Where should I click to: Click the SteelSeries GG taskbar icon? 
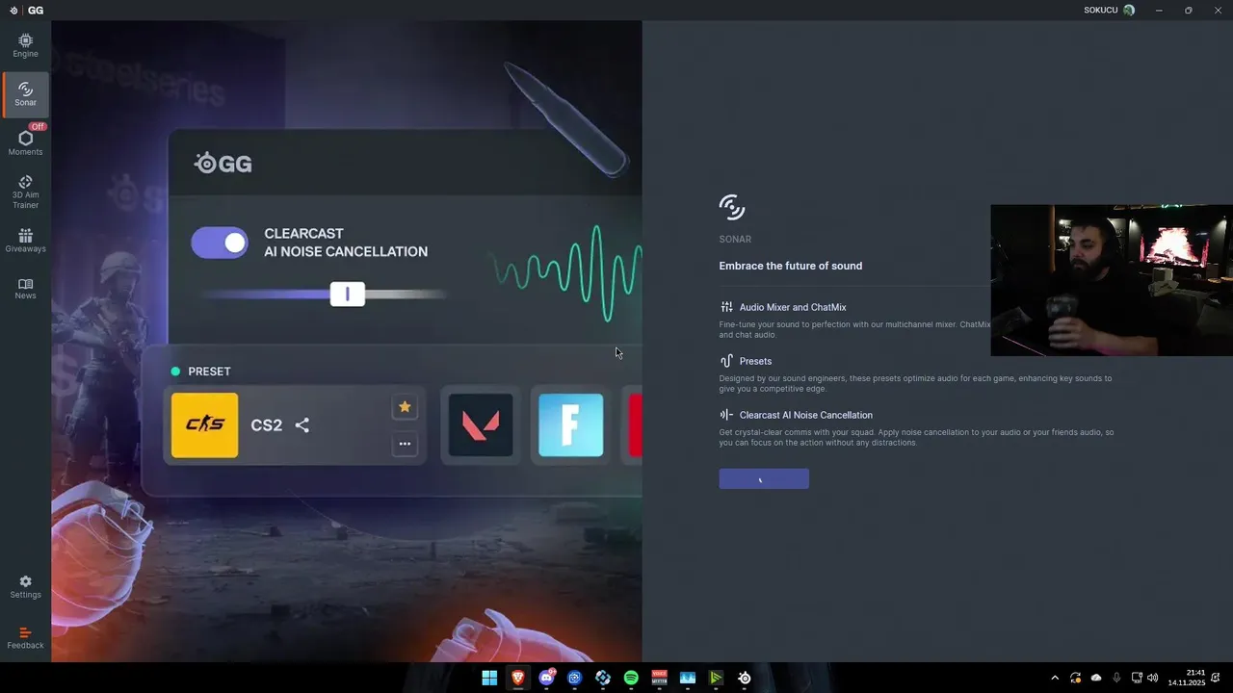744,678
